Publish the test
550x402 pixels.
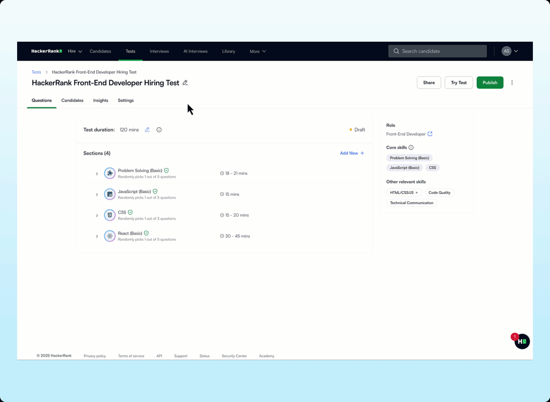point(490,83)
